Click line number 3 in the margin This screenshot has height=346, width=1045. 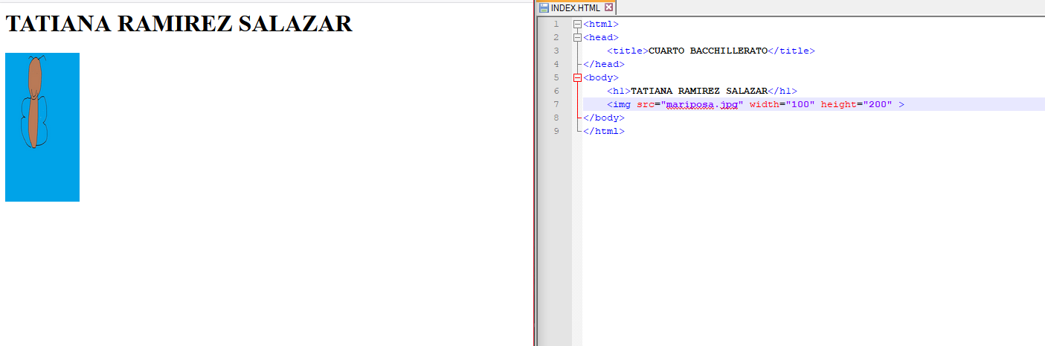(x=556, y=51)
